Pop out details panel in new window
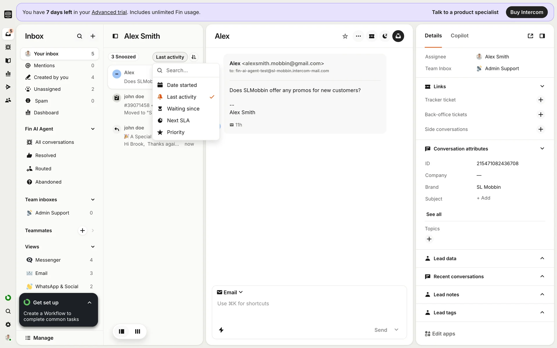 [530, 36]
